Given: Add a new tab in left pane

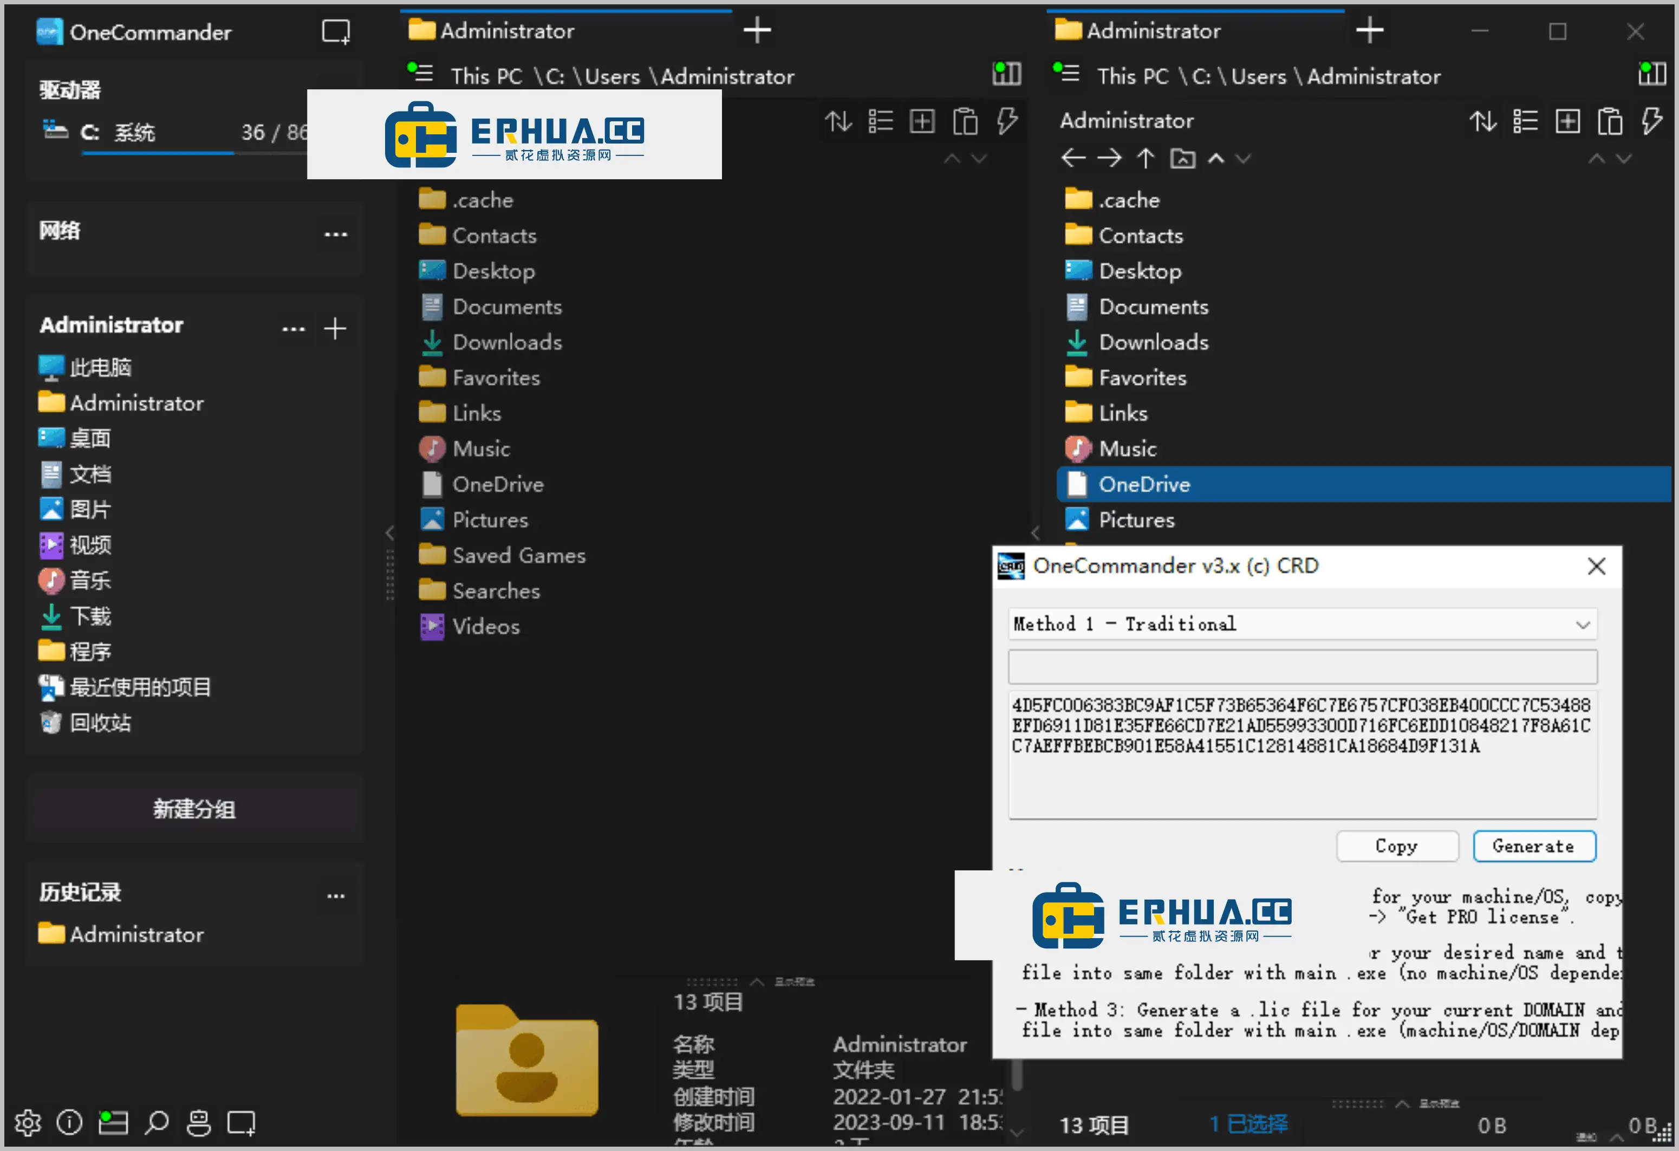Looking at the screenshot, I should (x=757, y=30).
